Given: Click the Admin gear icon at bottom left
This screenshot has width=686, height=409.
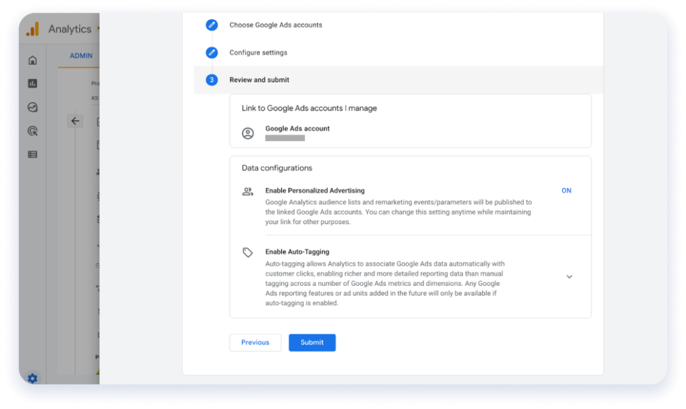Looking at the screenshot, I should tap(32, 378).
